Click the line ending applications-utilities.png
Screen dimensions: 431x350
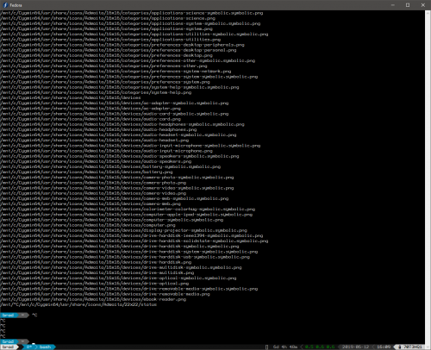tap(110, 40)
